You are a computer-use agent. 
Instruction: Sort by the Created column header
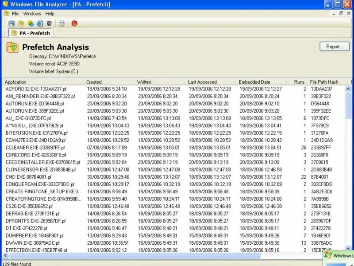[x=109, y=82]
